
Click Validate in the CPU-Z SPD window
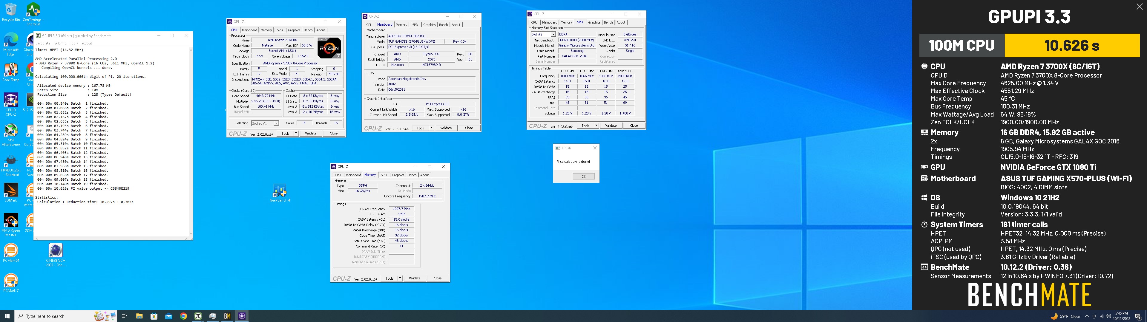(x=611, y=126)
